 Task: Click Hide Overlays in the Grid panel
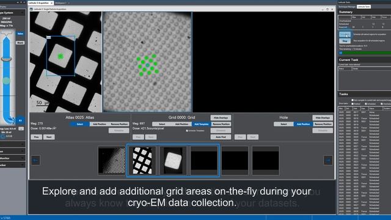coord(221,117)
